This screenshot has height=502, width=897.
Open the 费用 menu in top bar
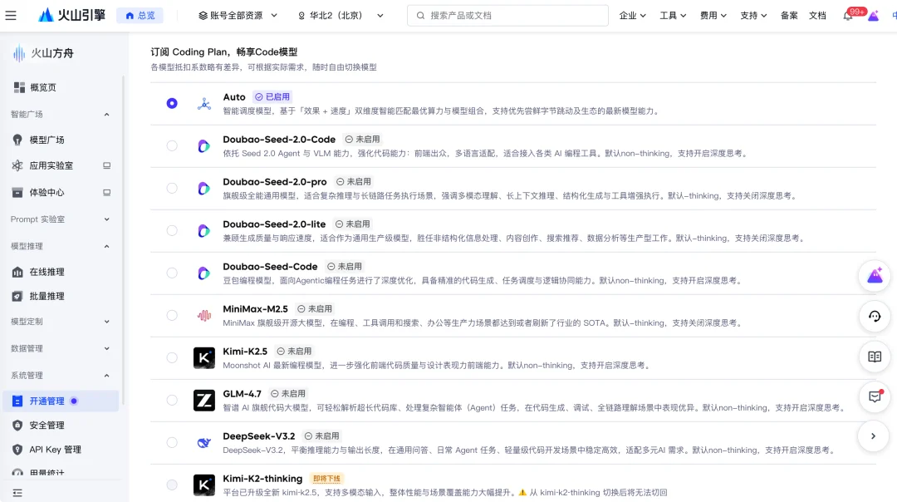coord(712,14)
